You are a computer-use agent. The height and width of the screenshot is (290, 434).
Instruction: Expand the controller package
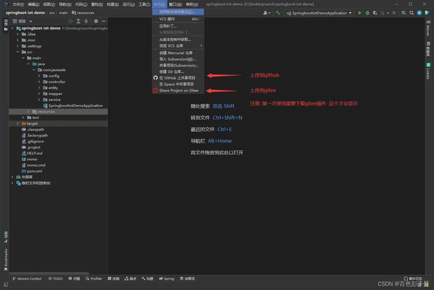point(39,82)
